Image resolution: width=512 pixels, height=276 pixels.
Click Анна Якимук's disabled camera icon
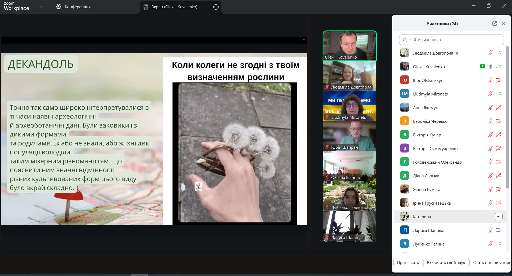[498, 107]
